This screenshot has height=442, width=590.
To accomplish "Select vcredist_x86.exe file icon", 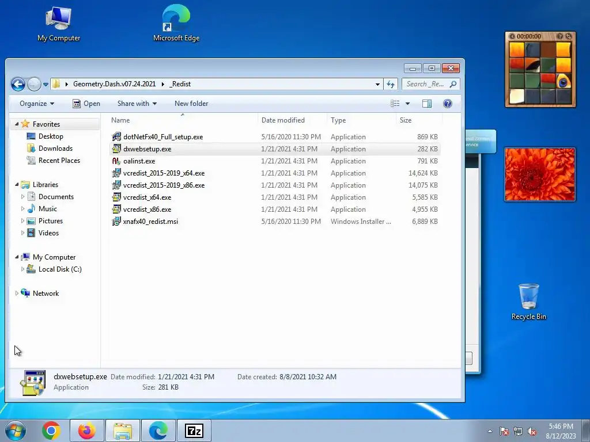I will pos(116,209).
